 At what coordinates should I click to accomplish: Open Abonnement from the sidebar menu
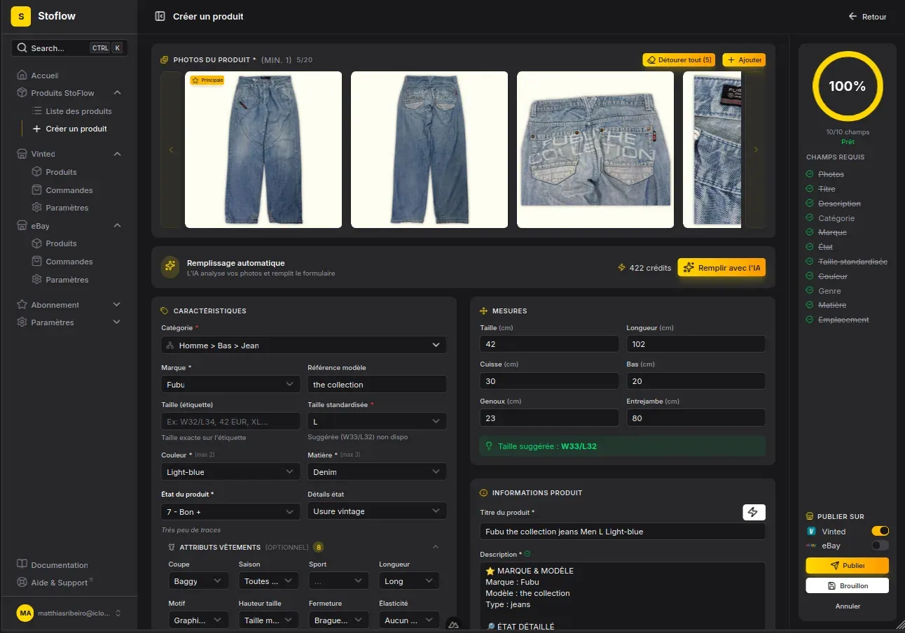click(x=55, y=304)
